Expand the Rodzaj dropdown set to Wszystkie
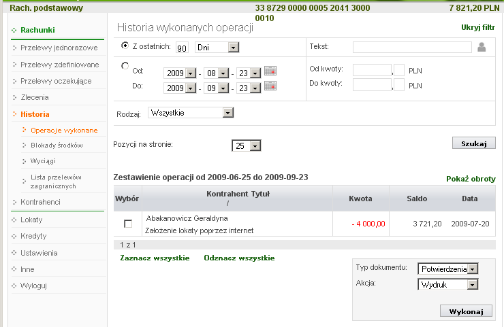Viewport: 504px width, 327px height. 191,113
